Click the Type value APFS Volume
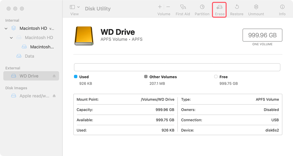 [267, 100]
